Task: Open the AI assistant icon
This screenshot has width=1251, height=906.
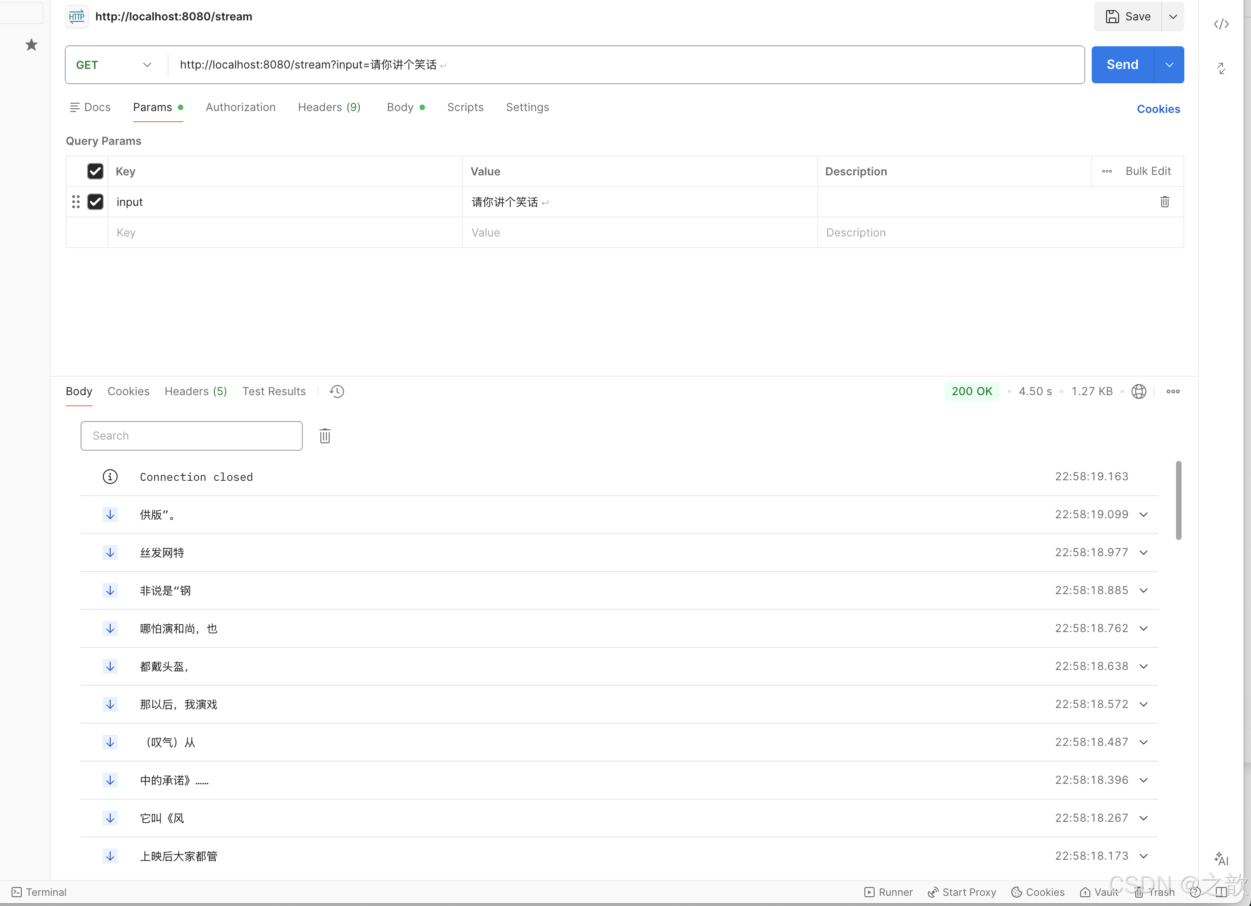Action: tap(1221, 858)
